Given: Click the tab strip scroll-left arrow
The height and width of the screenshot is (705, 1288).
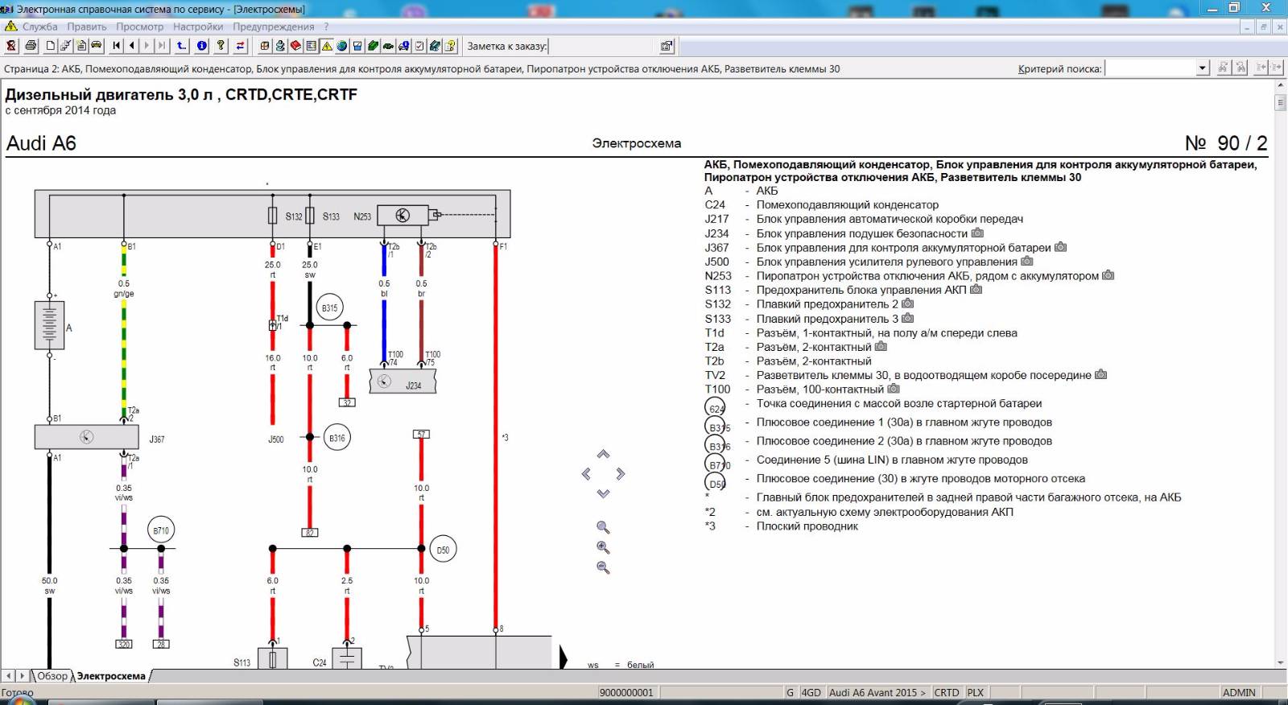Looking at the screenshot, I should pos(9,676).
